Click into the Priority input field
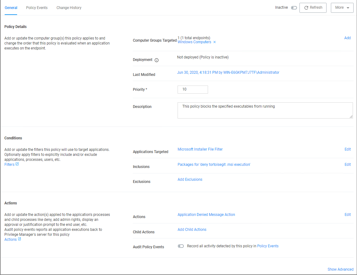 click(x=192, y=90)
